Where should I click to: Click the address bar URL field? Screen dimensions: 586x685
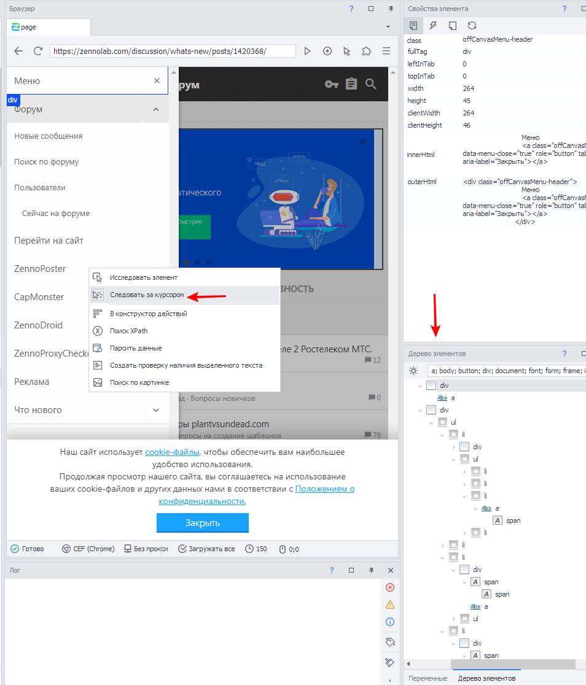[173, 51]
